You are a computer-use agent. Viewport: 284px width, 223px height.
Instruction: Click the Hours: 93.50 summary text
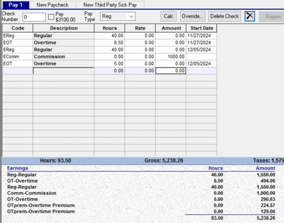point(56,161)
